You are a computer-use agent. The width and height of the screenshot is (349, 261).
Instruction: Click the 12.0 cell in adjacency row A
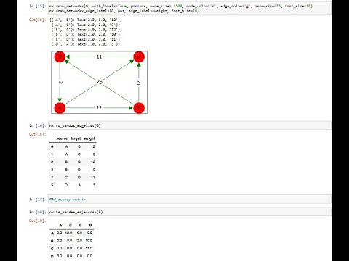pyautogui.click(x=68, y=233)
